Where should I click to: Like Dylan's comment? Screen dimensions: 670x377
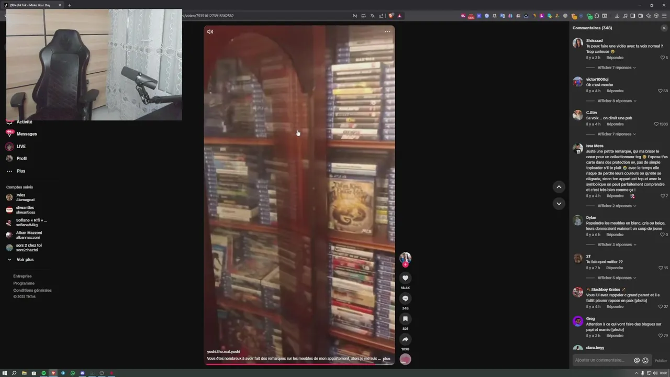coord(662,235)
